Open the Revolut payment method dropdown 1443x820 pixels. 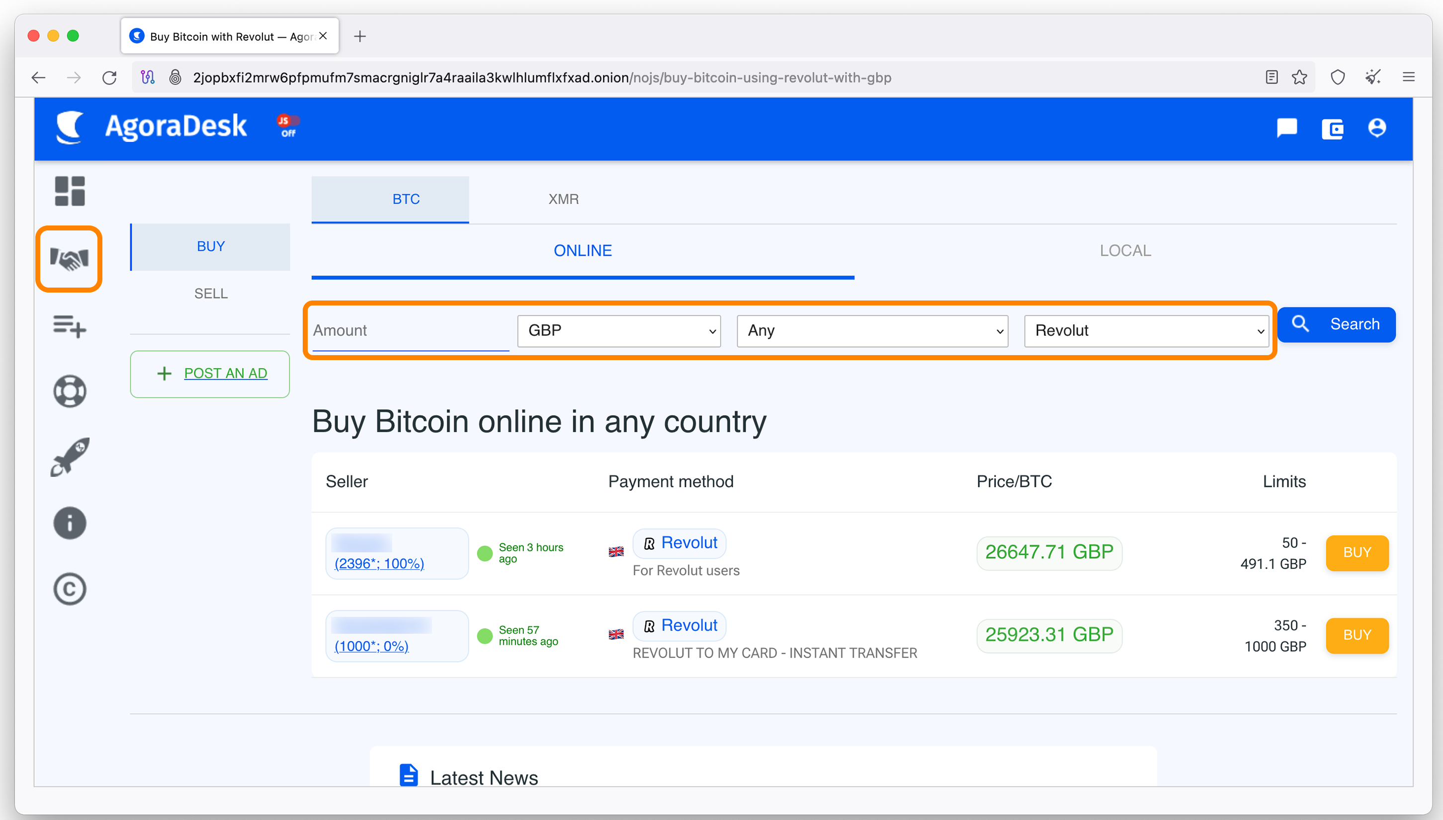1146,331
